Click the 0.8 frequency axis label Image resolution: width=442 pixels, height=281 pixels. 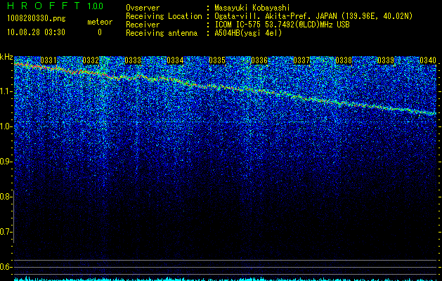4,197
